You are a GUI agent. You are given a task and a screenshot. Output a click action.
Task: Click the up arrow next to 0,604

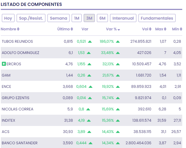(90, 87)
